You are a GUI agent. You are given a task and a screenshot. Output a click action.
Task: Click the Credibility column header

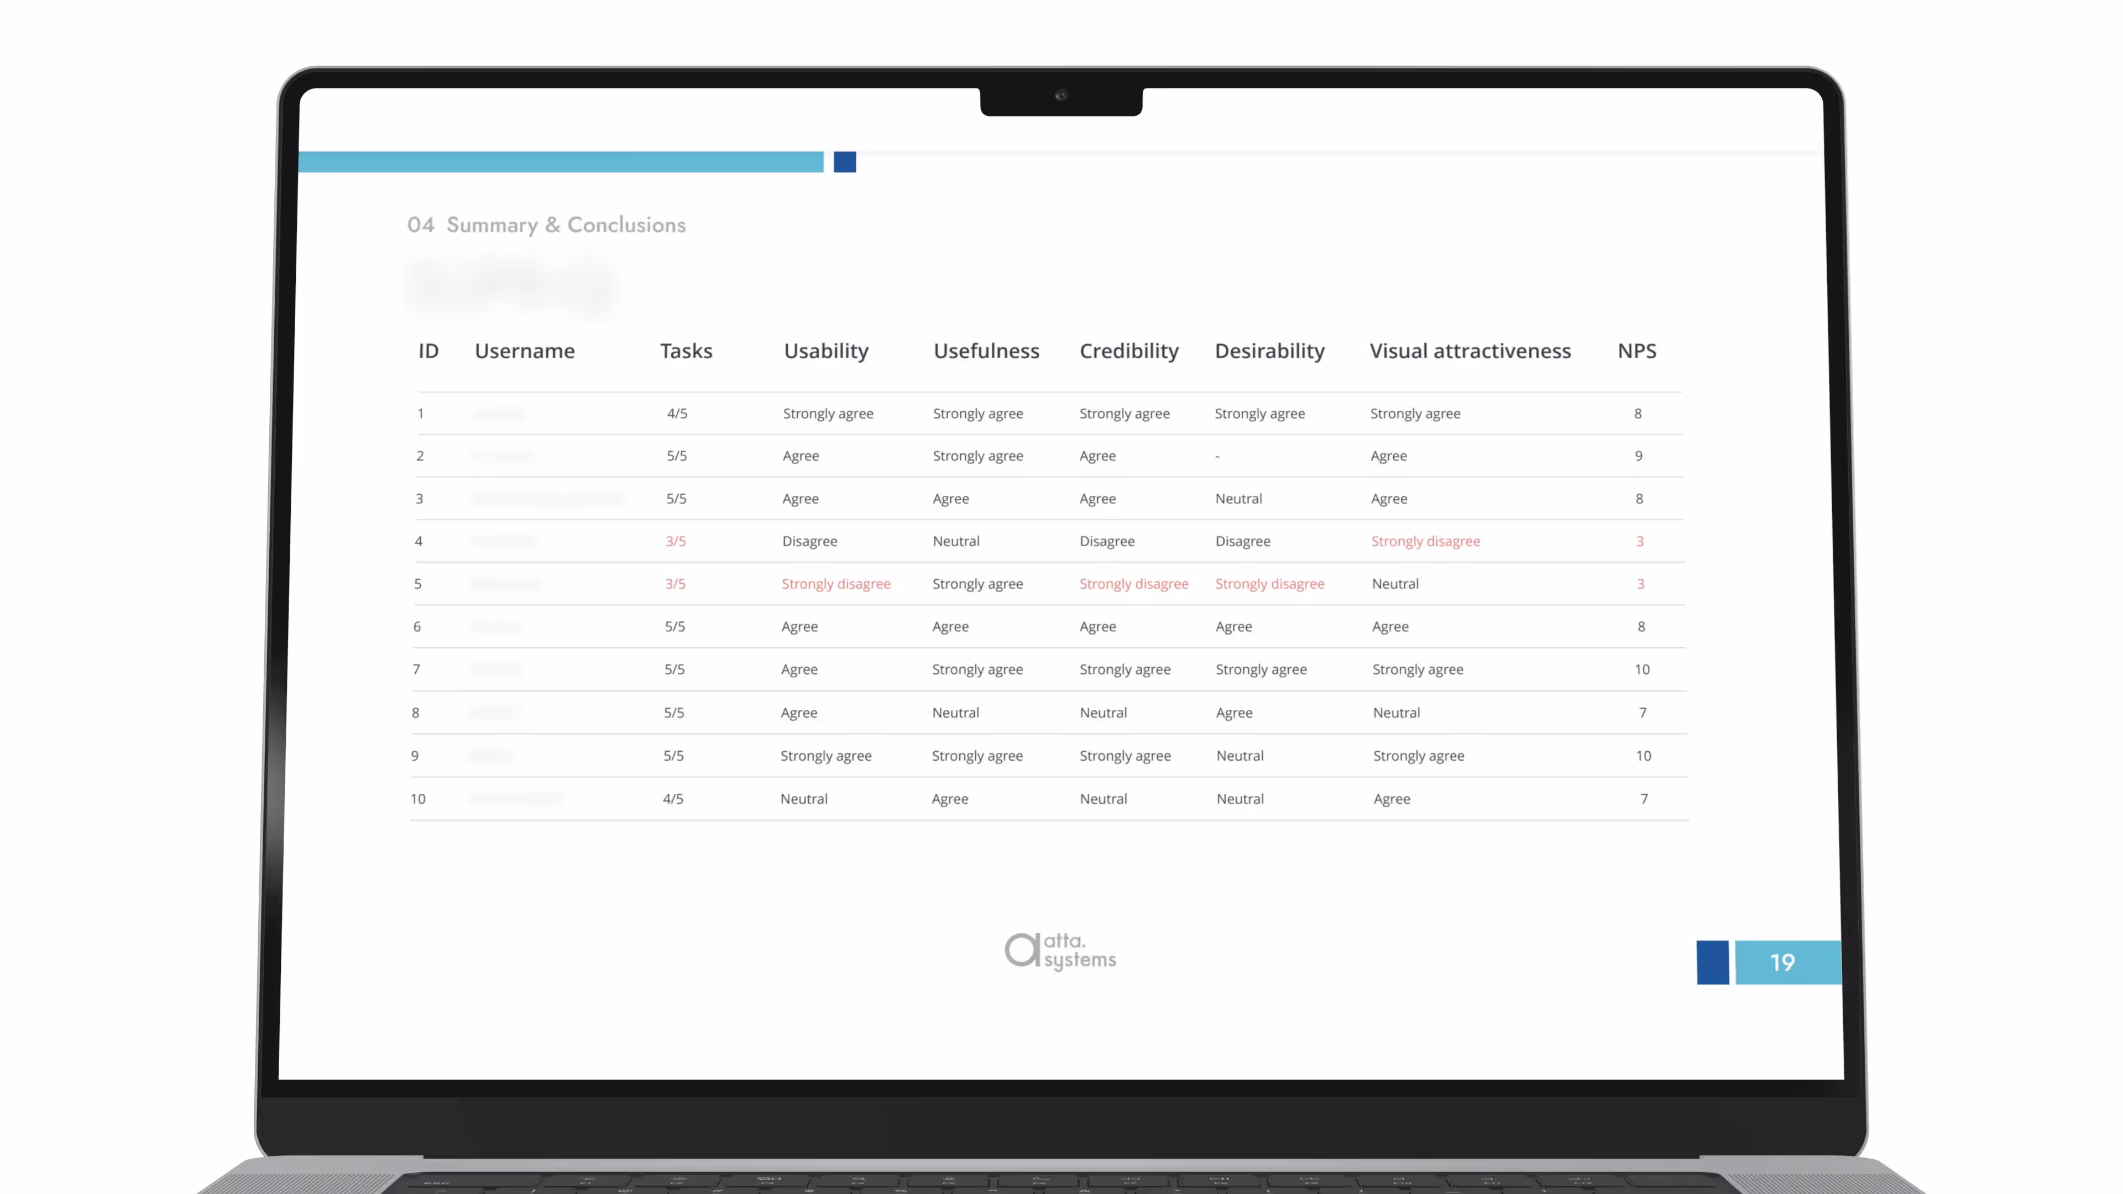(x=1128, y=351)
